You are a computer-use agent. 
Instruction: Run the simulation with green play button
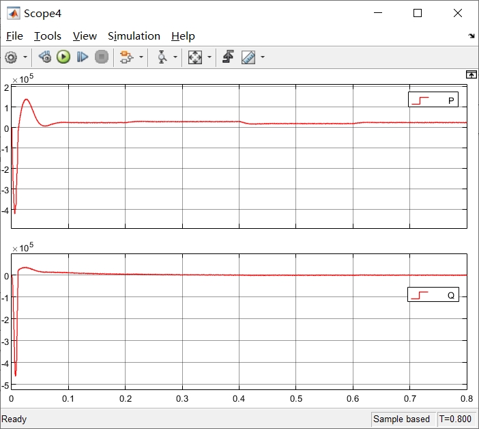[63, 57]
